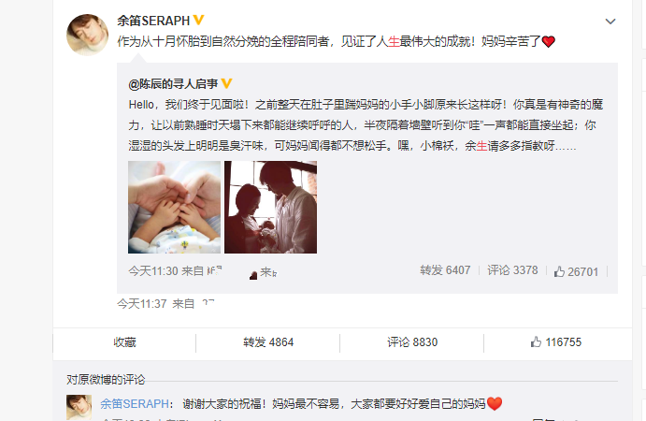
Task: Click the 今天11:37 post timestamp
Action: point(142,304)
